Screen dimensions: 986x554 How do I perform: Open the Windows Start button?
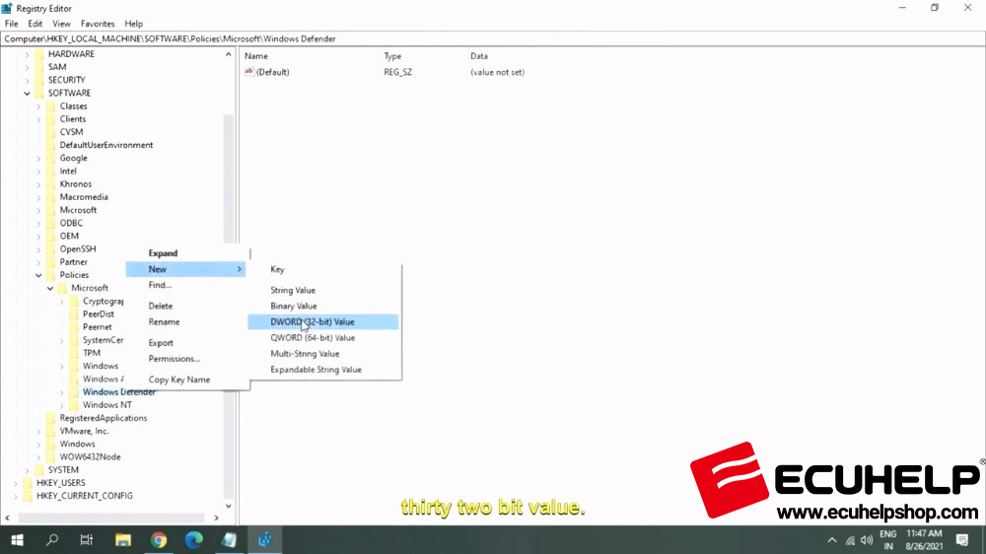[x=17, y=539]
